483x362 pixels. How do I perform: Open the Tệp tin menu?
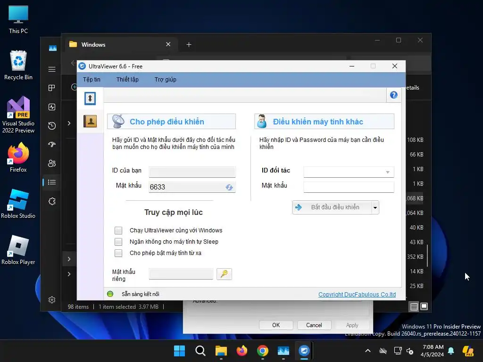click(x=92, y=79)
